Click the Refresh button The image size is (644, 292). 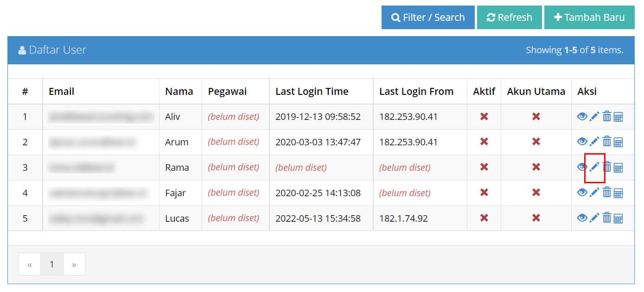pos(510,18)
